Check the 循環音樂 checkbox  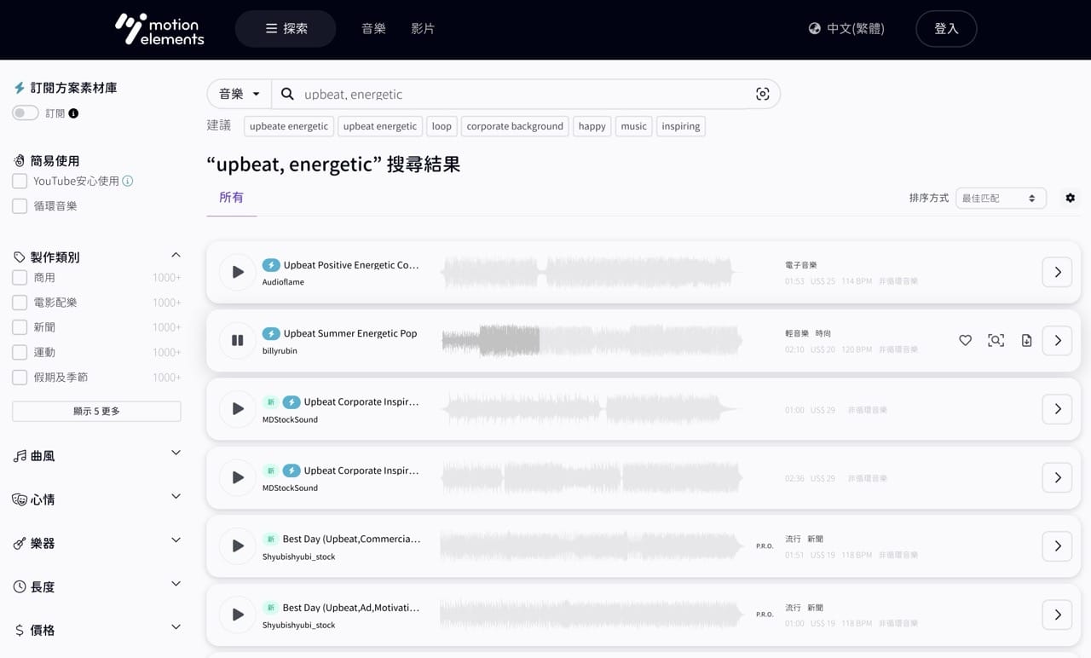click(20, 206)
